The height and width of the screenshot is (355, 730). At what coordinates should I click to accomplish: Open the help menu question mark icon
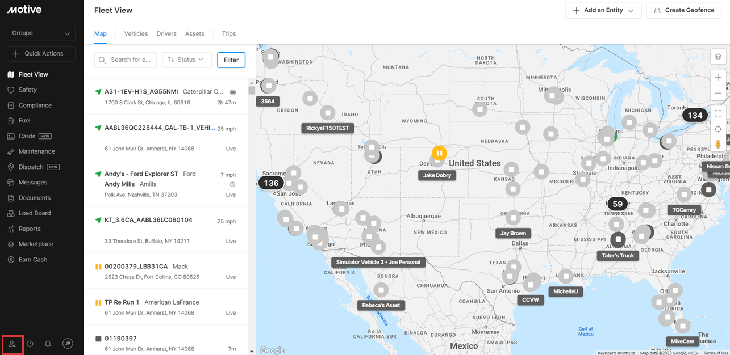(x=30, y=343)
